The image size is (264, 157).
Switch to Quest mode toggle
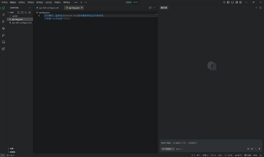[135, 2]
